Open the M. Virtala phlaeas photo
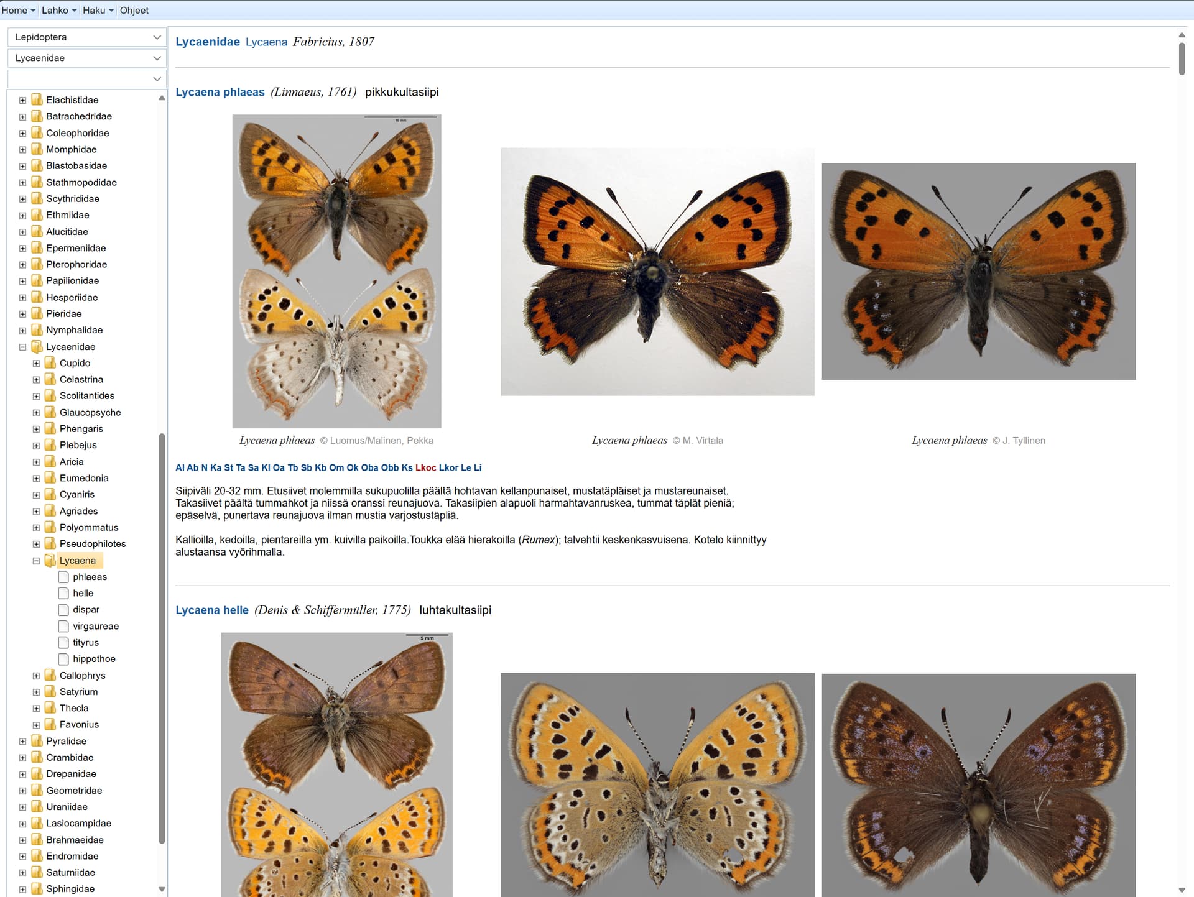This screenshot has height=897, width=1194. [657, 272]
